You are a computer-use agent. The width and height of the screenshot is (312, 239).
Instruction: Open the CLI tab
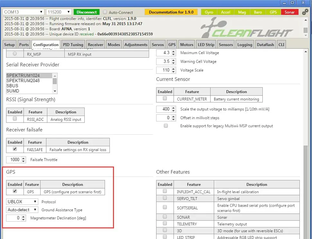(x=281, y=44)
